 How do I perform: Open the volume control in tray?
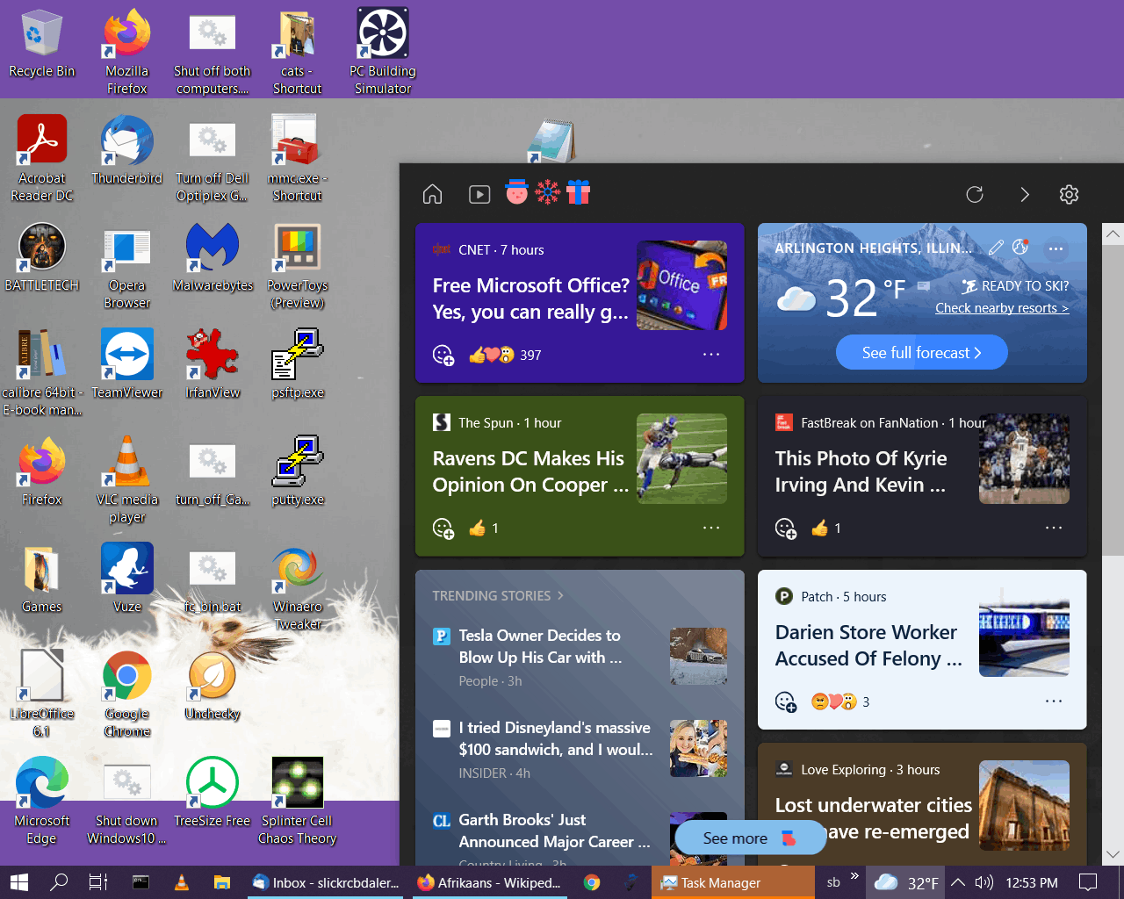click(983, 882)
